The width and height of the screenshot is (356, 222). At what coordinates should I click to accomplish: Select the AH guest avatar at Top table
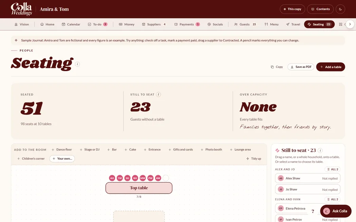[112, 178]
